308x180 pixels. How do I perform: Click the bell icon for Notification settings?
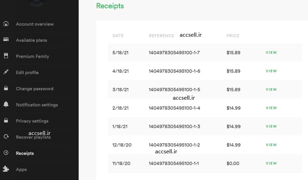[6, 104]
